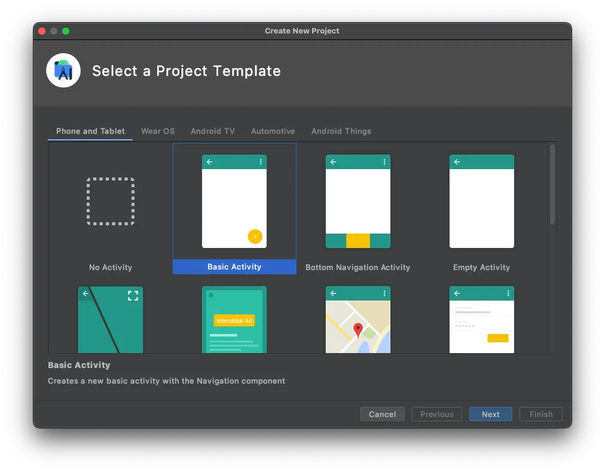Click the Finish button
Image resolution: width=605 pixels, height=472 pixels.
pyautogui.click(x=541, y=414)
